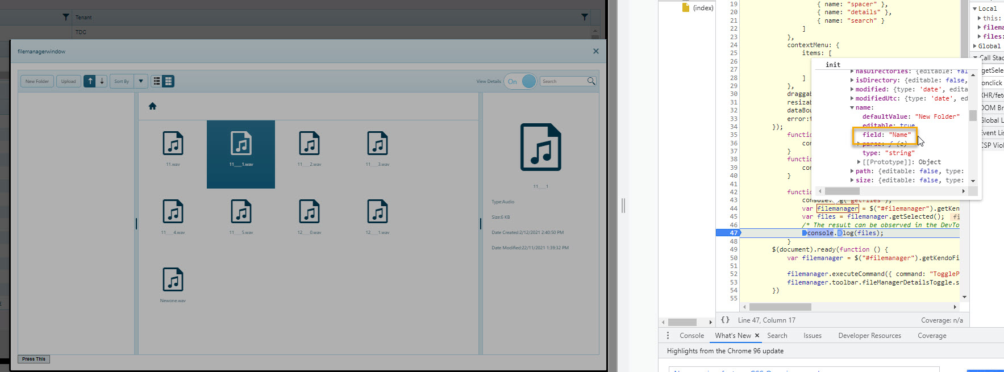This screenshot has height=372, width=1004.
Task: Click the Sort By button
Action: coord(122,81)
